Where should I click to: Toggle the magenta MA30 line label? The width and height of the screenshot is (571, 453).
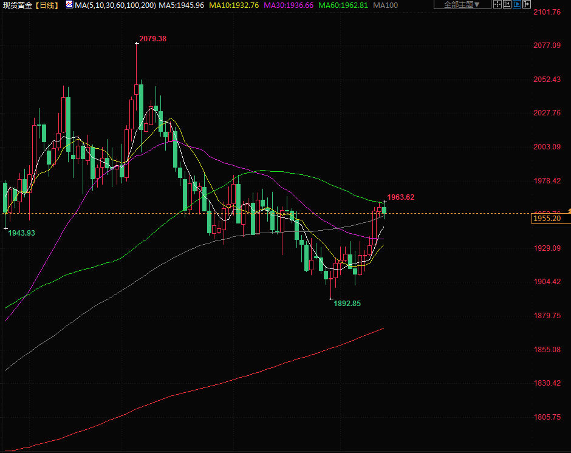pos(289,5)
